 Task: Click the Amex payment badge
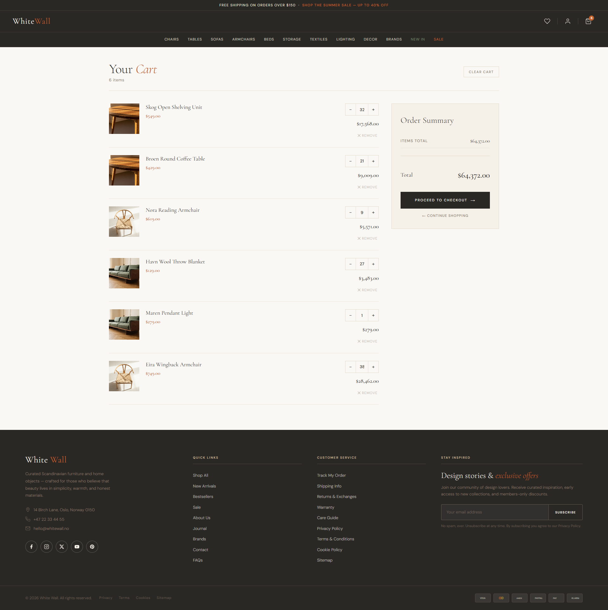pos(520,598)
